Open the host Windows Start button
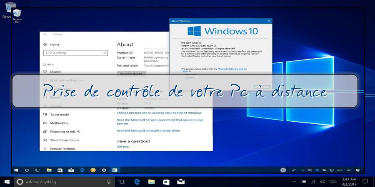375x187 pixels. click(x=7, y=182)
